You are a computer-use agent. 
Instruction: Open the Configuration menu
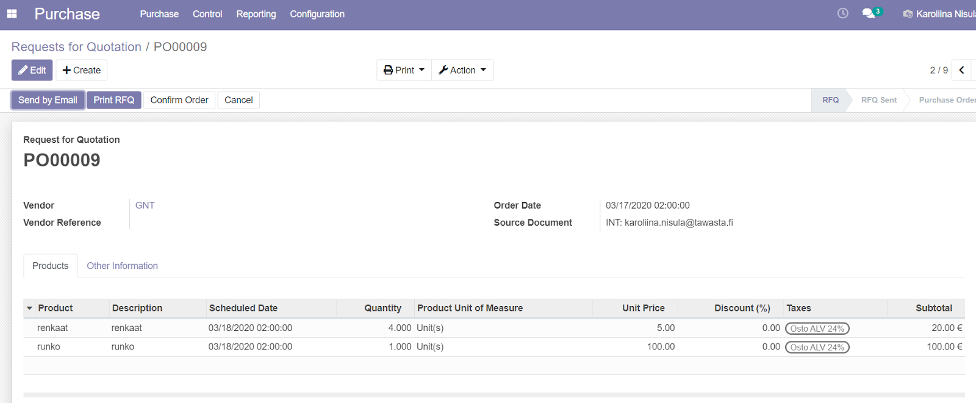317,14
